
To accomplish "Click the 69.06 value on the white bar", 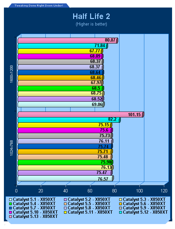I will [97, 105].
